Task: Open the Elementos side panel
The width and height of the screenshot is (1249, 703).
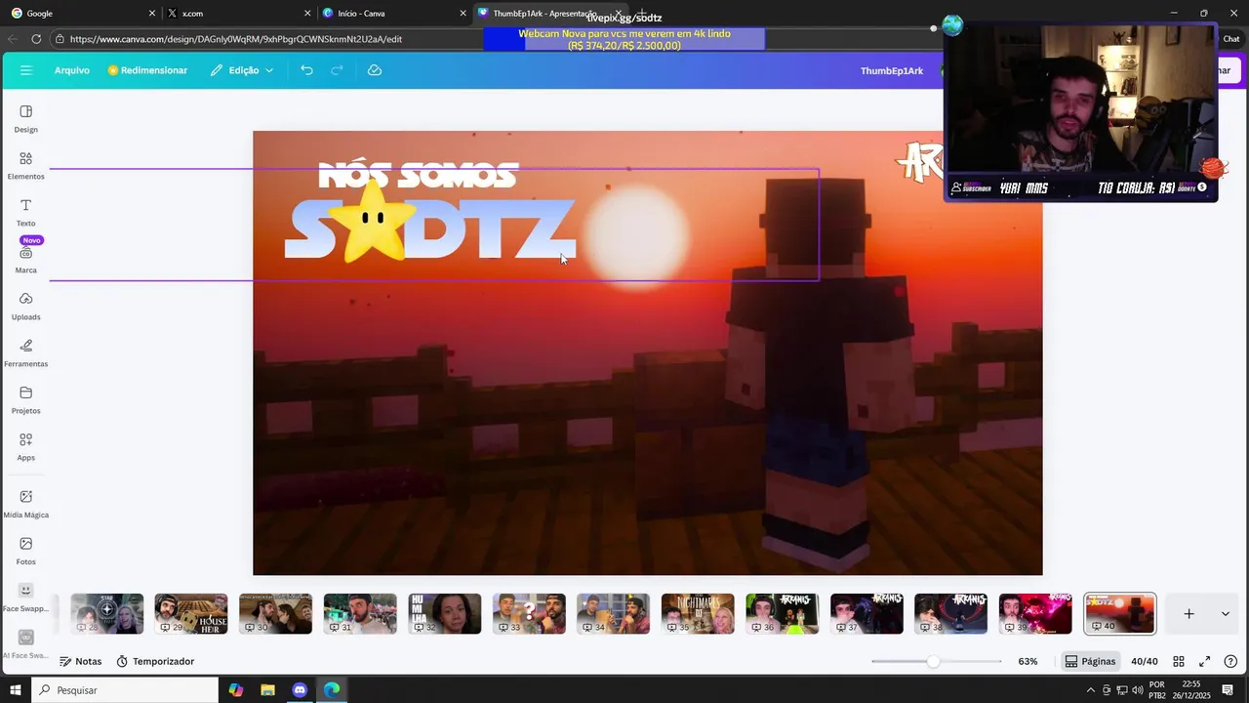Action: (26, 166)
